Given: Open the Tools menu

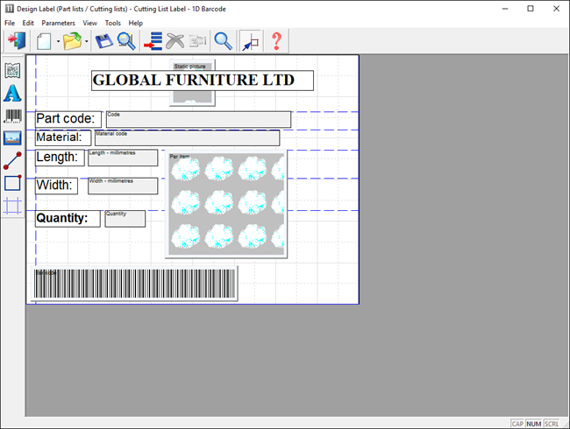Looking at the screenshot, I should [x=113, y=23].
